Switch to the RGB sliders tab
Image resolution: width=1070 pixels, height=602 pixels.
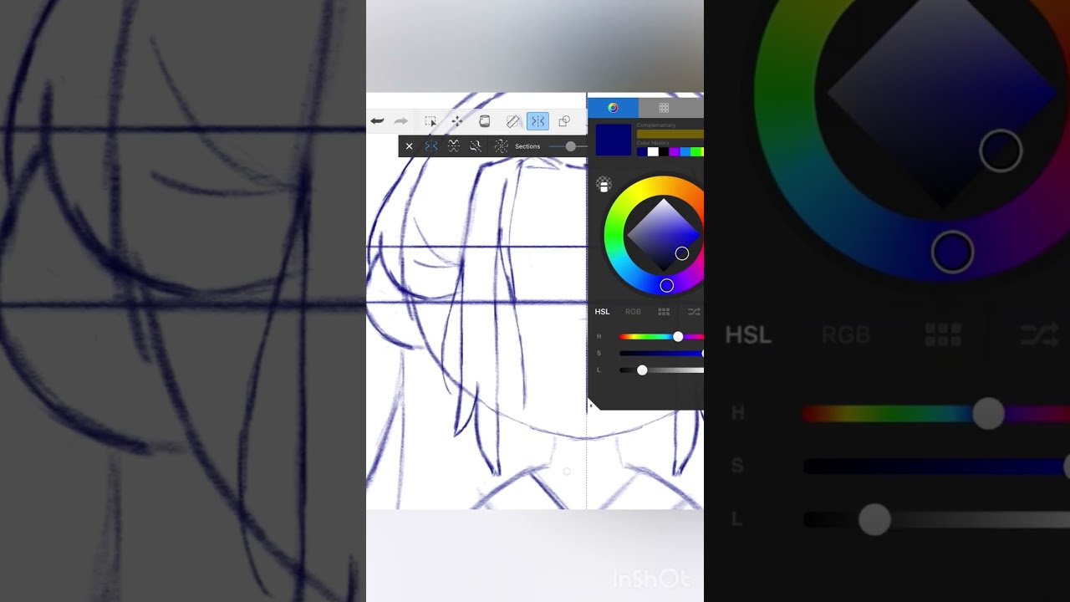(633, 312)
